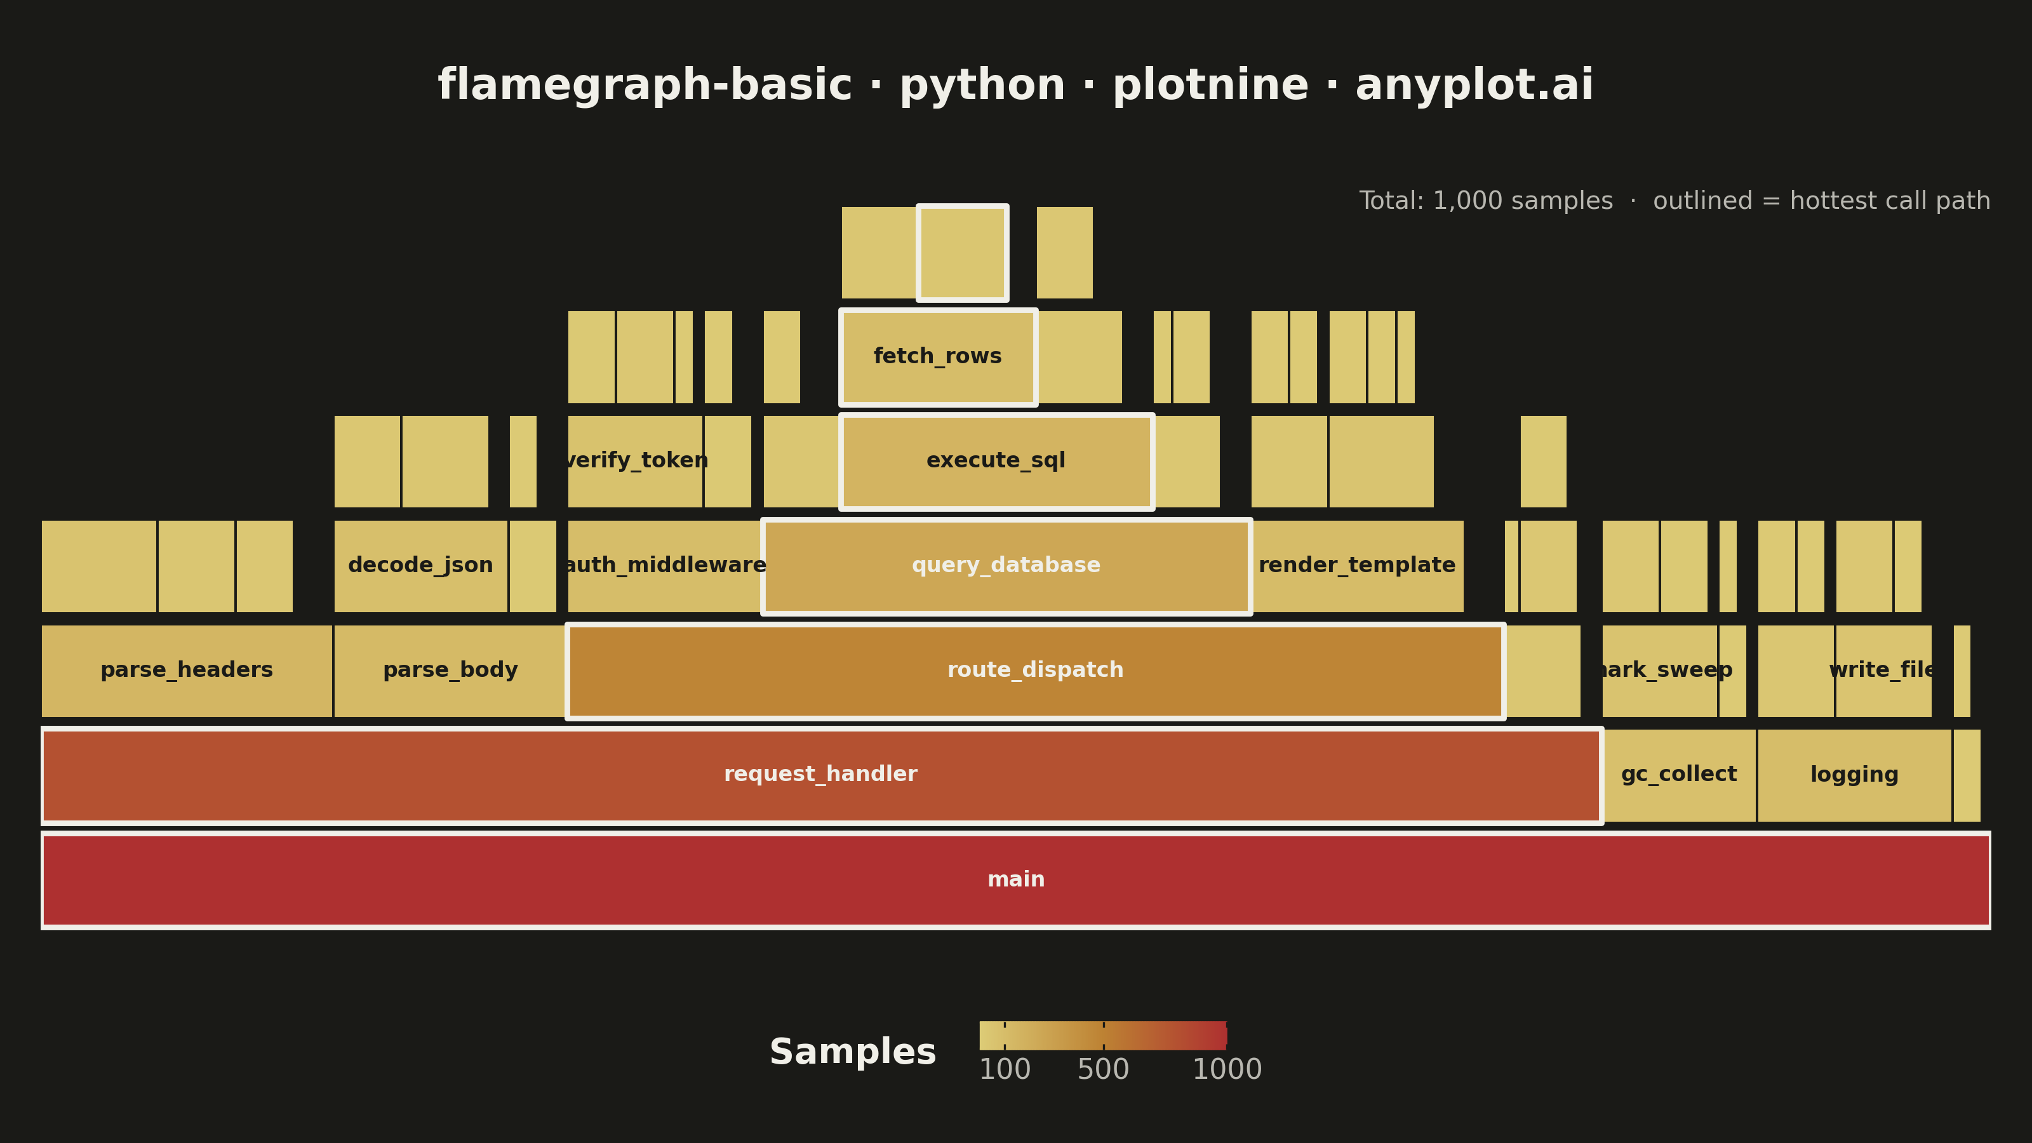Select the render_template block

coord(1358,566)
